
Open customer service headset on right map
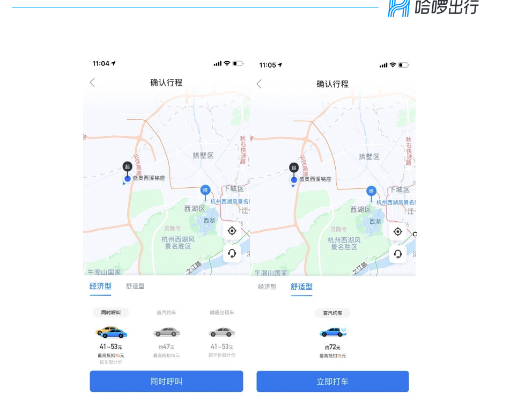point(397,254)
